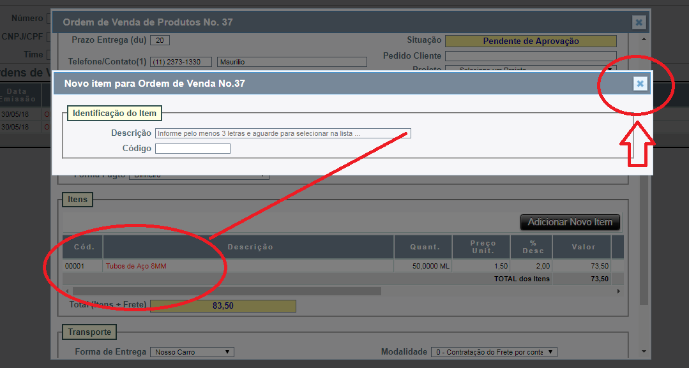689x368 pixels.
Task: Close the Ordem de Venda de Produtos window
Action: tap(639, 22)
